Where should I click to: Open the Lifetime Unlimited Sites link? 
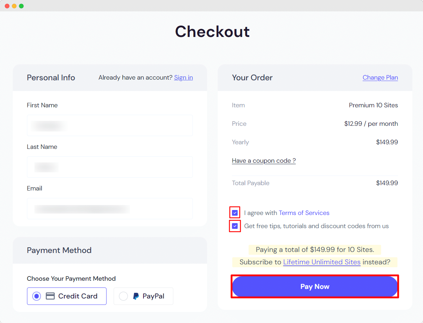pyautogui.click(x=321, y=262)
